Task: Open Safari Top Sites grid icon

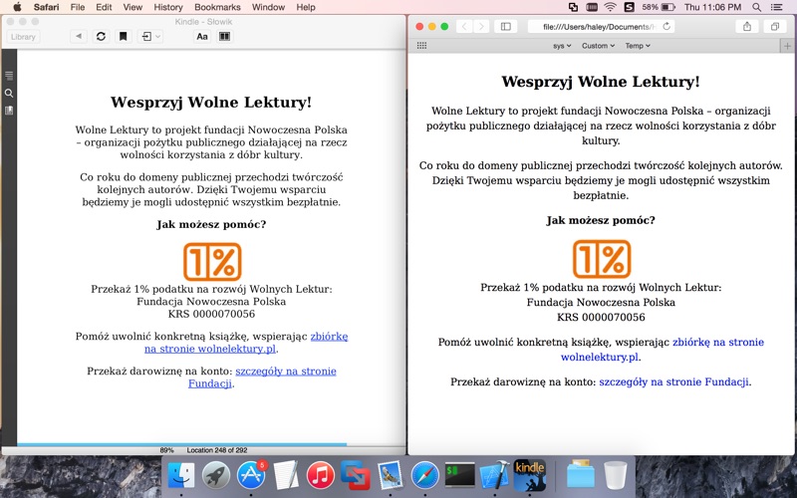Action: [421, 46]
